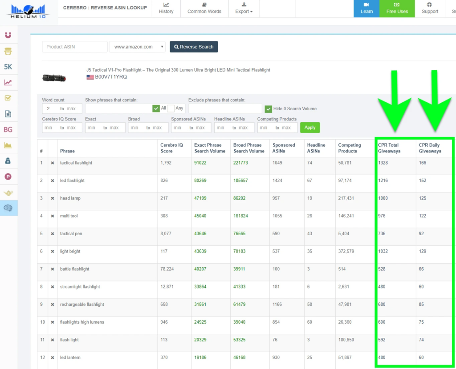Click the Sponsored ASINs min field
The height and width of the screenshot is (369, 456).
point(179,128)
